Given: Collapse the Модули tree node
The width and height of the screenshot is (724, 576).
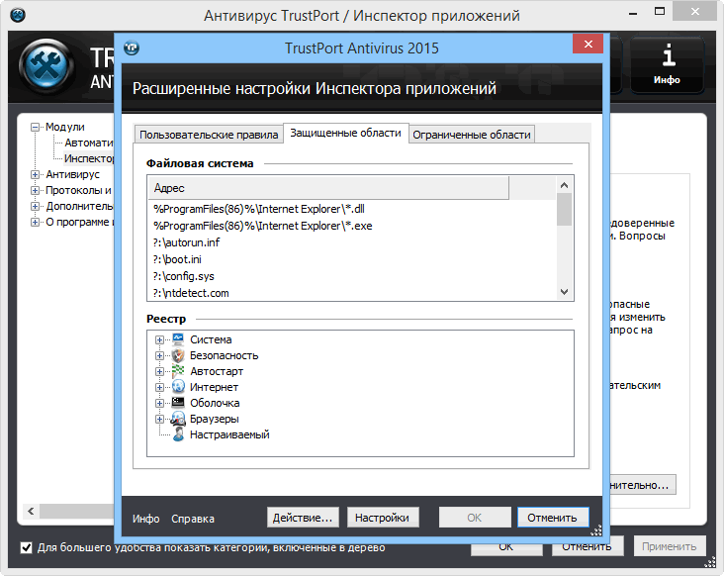Looking at the screenshot, I should tap(35, 127).
